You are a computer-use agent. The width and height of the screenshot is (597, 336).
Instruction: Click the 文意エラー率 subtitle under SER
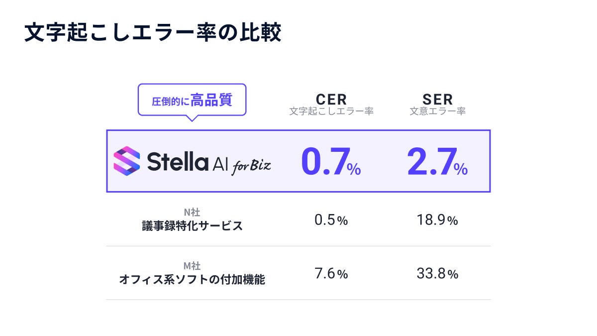(x=438, y=112)
